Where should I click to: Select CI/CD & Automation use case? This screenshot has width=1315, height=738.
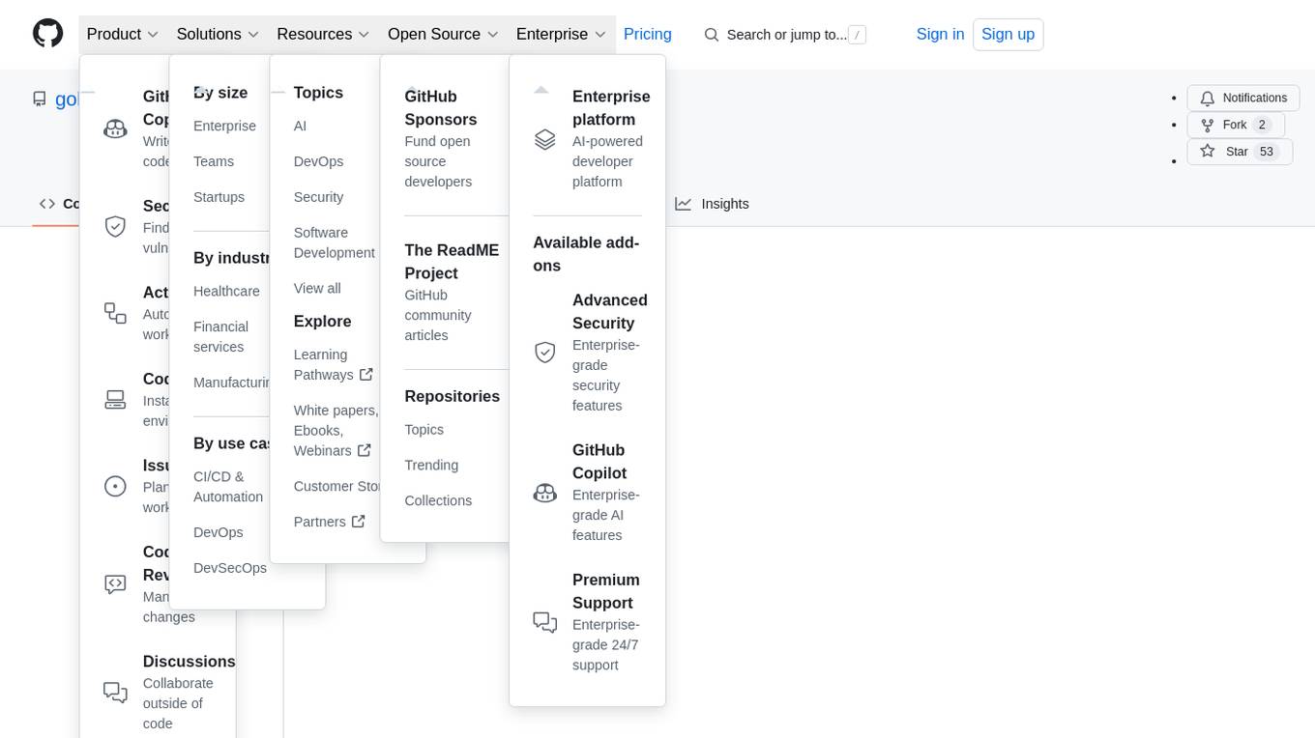tap(228, 487)
